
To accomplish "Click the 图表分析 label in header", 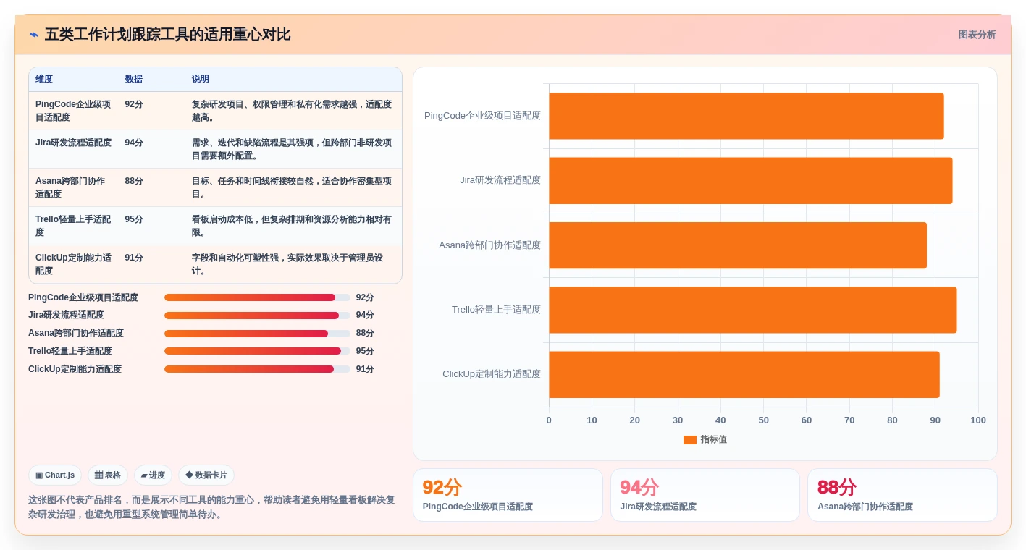I will [x=977, y=35].
